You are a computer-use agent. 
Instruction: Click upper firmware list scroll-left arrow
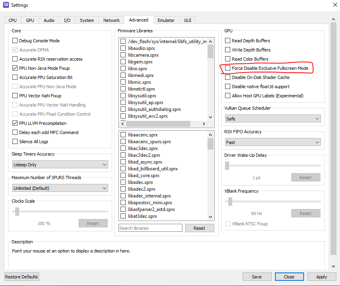click(123, 124)
